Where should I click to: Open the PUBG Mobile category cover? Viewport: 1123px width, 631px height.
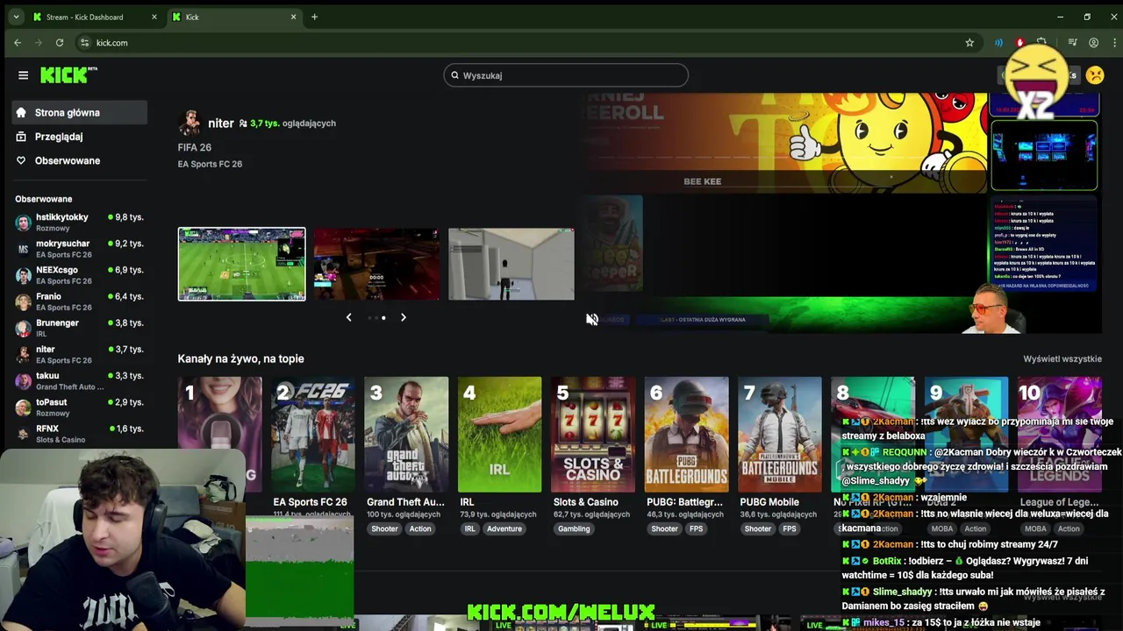780,435
